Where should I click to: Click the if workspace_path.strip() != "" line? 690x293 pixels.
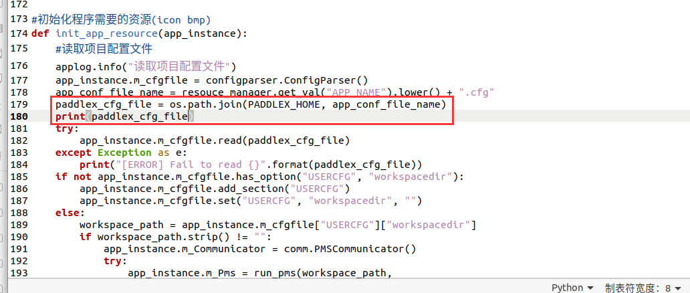pyautogui.click(x=176, y=237)
